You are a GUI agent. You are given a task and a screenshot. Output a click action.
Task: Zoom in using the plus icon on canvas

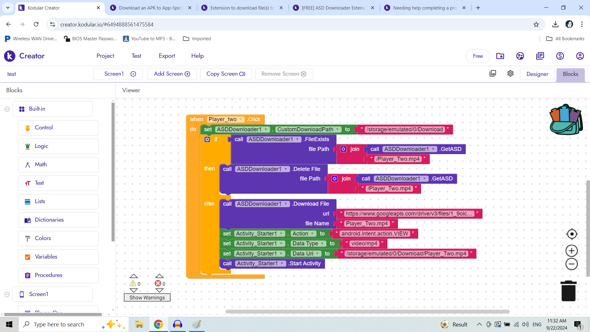[x=571, y=251]
